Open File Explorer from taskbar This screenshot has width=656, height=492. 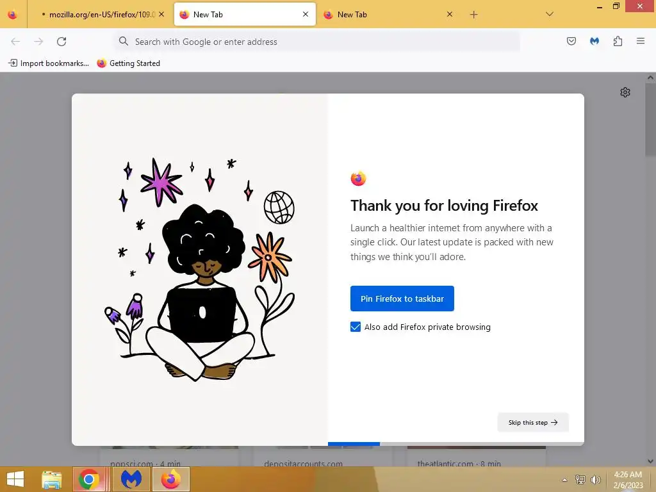click(x=51, y=479)
